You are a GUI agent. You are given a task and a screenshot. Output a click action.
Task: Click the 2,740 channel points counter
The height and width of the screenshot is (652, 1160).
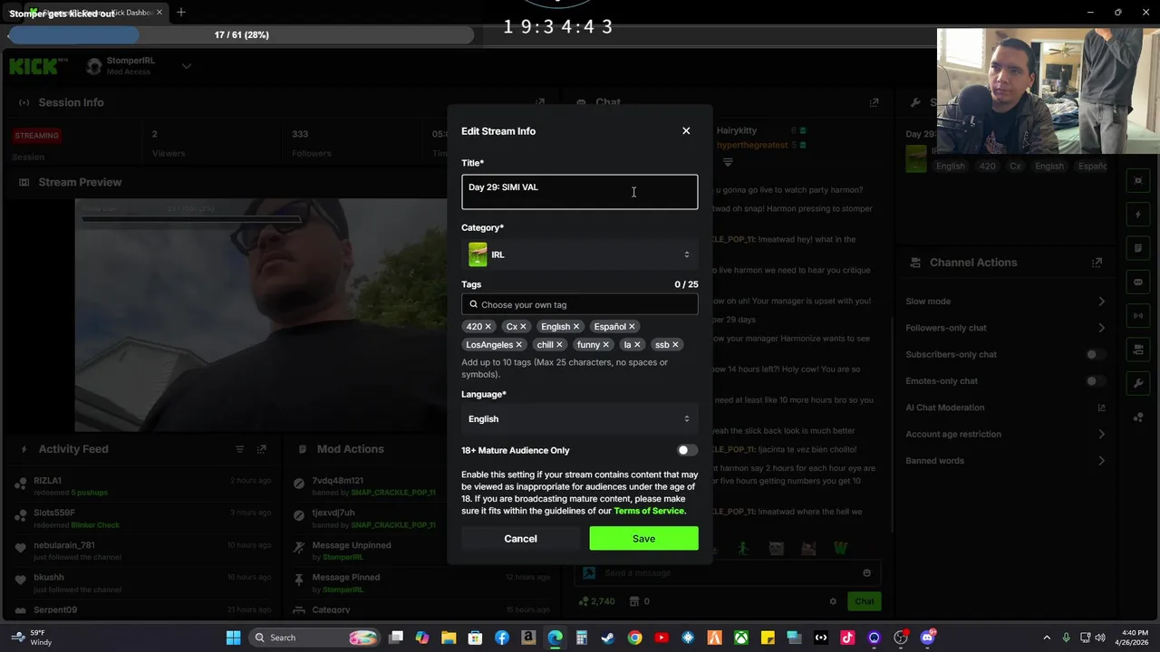(x=597, y=601)
